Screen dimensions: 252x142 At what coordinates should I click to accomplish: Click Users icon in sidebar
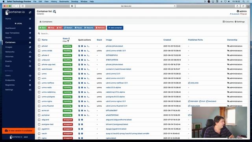point(30,75)
